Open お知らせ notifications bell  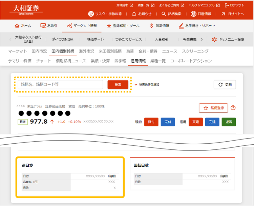142,14
